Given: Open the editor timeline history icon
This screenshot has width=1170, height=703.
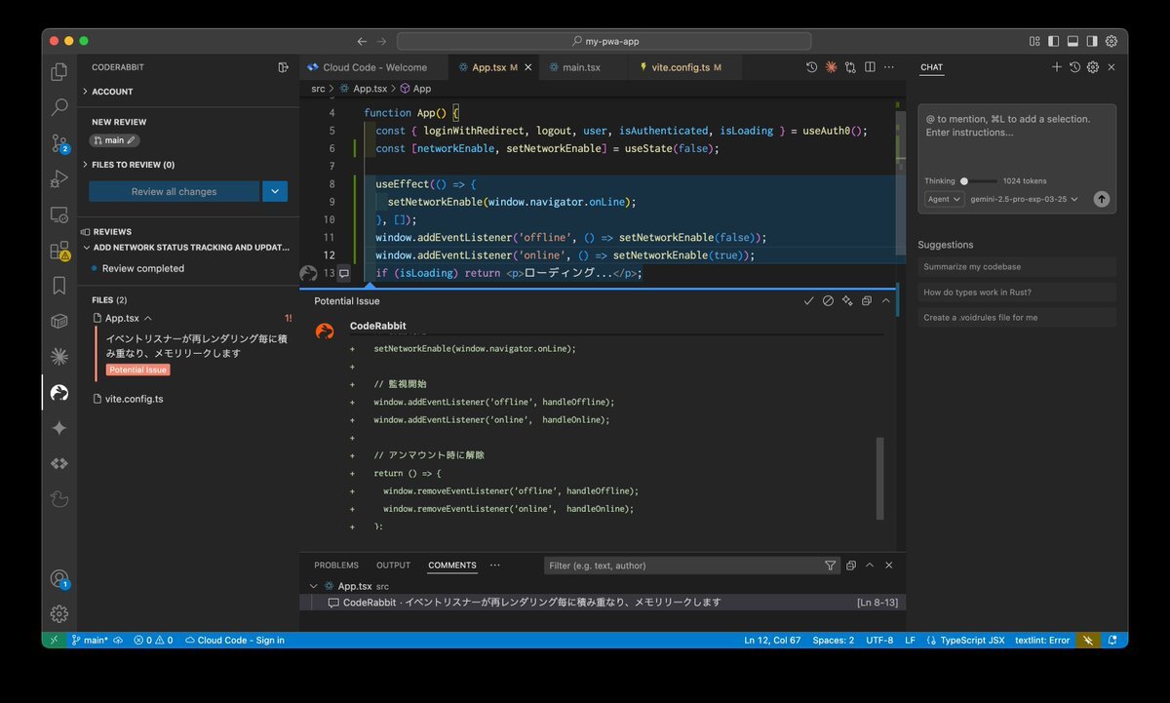Looking at the screenshot, I should coord(811,67).
